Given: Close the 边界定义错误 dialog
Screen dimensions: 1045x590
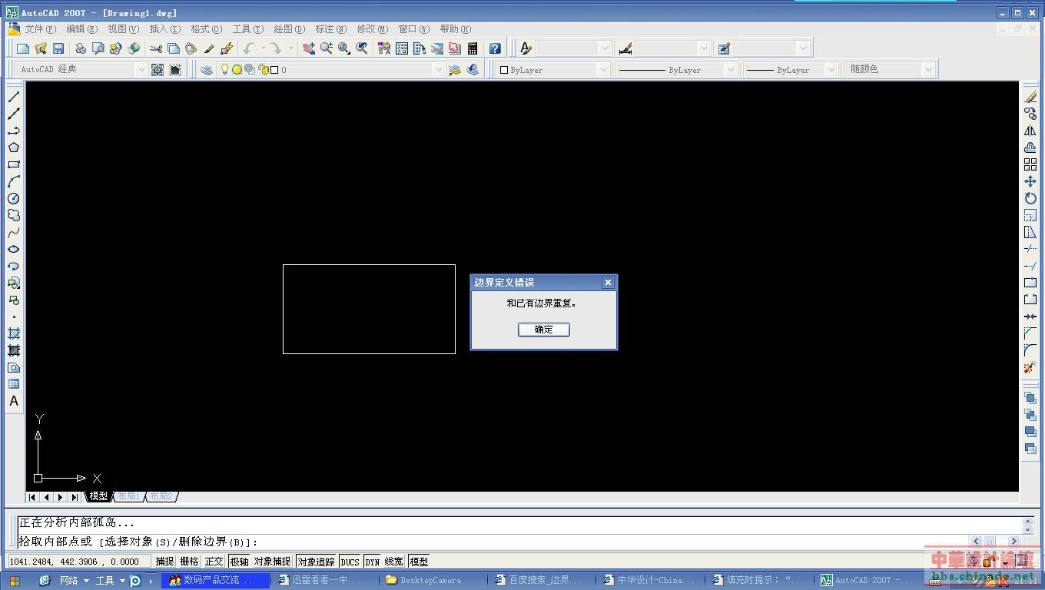Looking at the screenshot, I should click(x=608, y=283).
